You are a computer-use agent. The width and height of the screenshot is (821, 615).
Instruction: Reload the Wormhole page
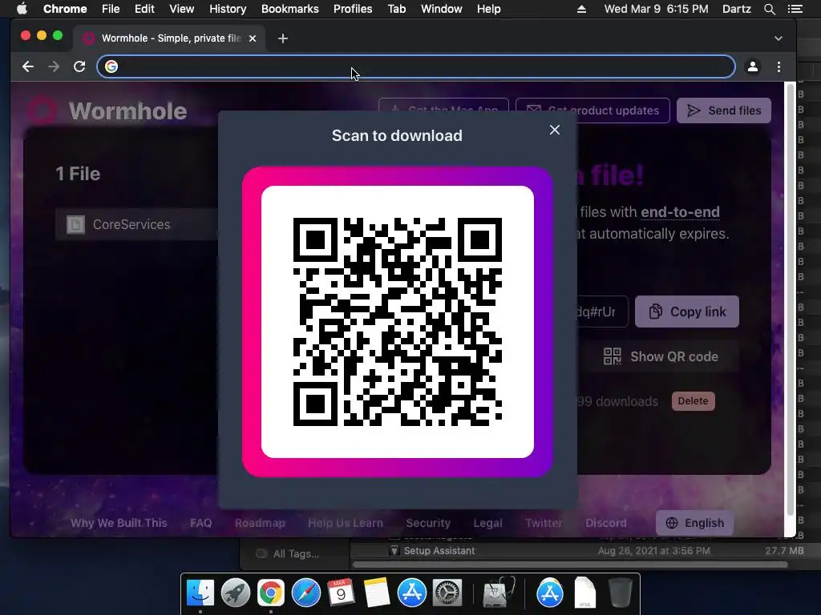tap(79, 66)
